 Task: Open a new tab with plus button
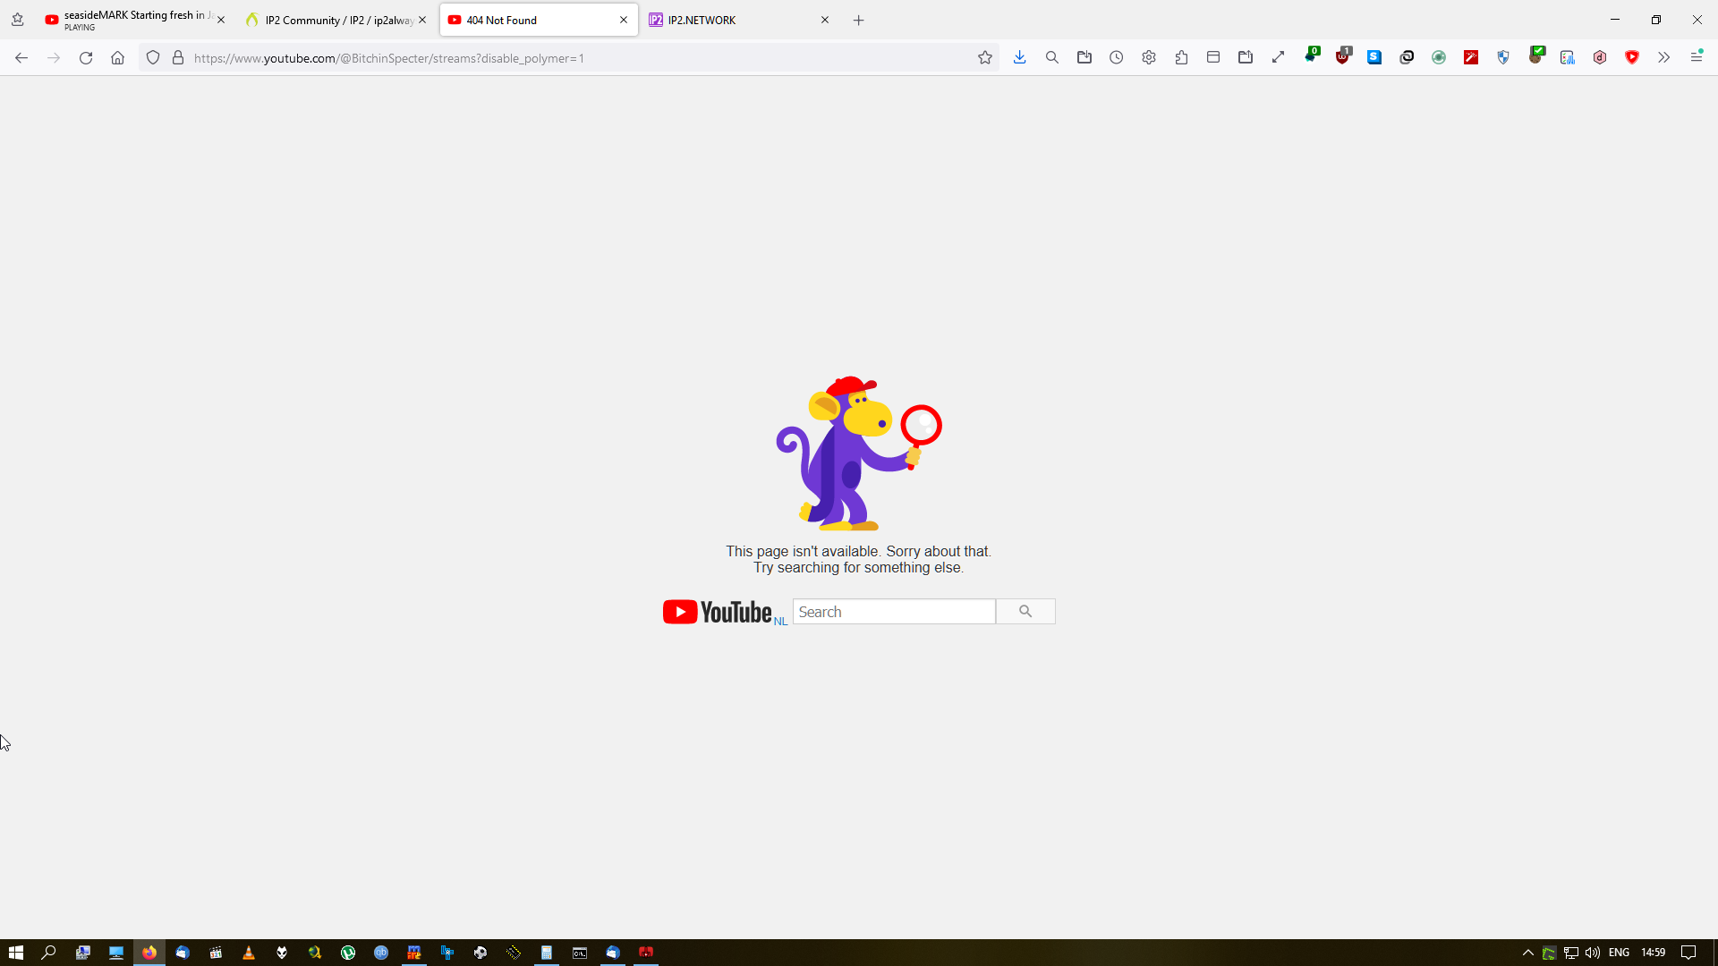pos(858,20)
